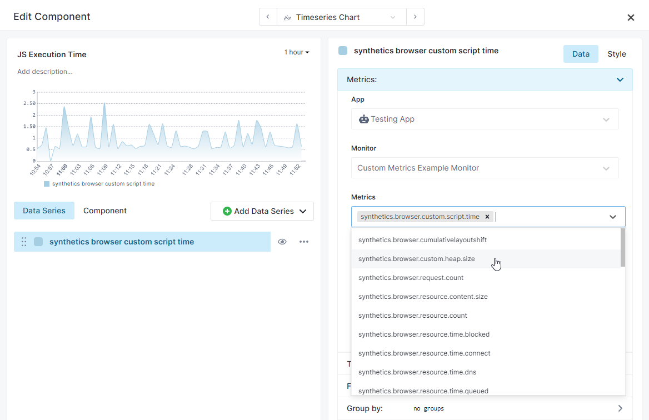Click the data series row color swatch
The image size is (649, 420).
(x=38, y=242)
